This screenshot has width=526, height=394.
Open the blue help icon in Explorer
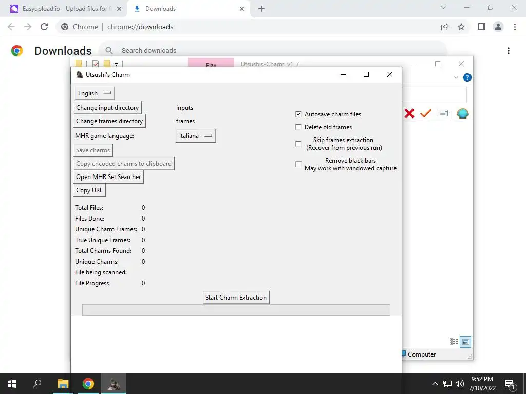pyautogui.click(x=467, y=78)
